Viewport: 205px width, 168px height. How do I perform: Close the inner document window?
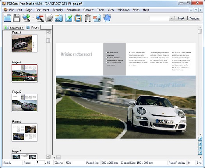click(x=201, y=10)
